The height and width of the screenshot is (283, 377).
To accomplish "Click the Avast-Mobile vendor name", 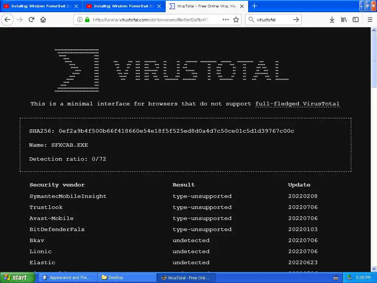I will point(52,218).
